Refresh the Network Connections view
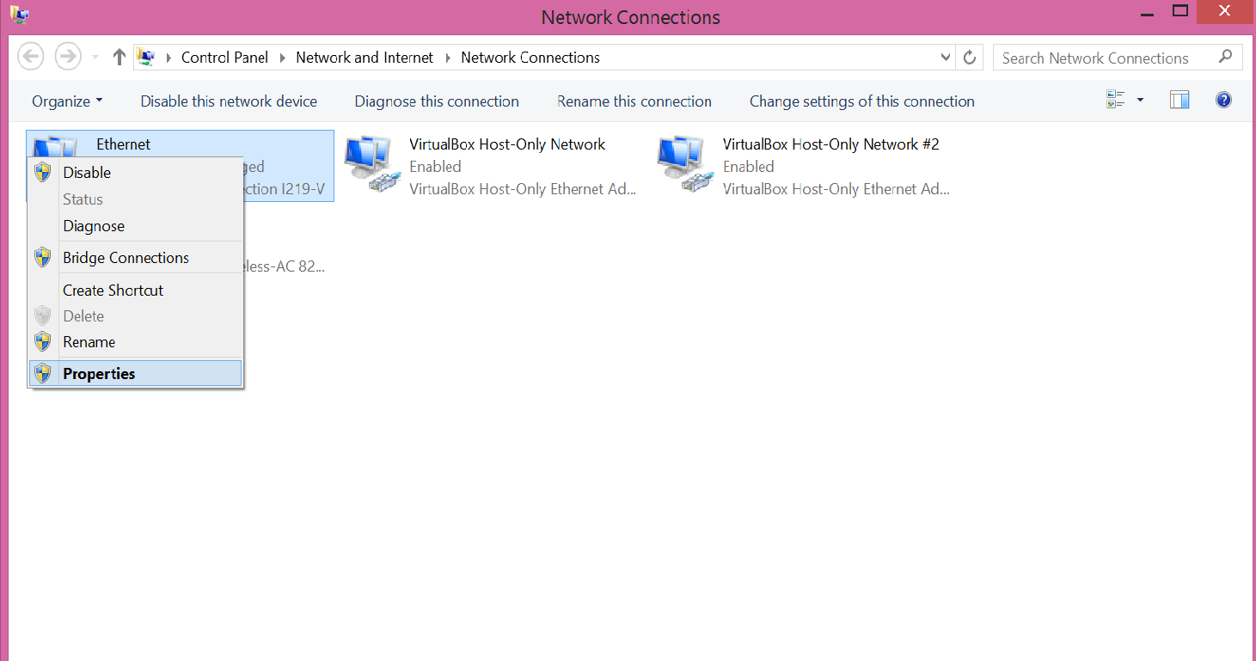 [970, 58]
